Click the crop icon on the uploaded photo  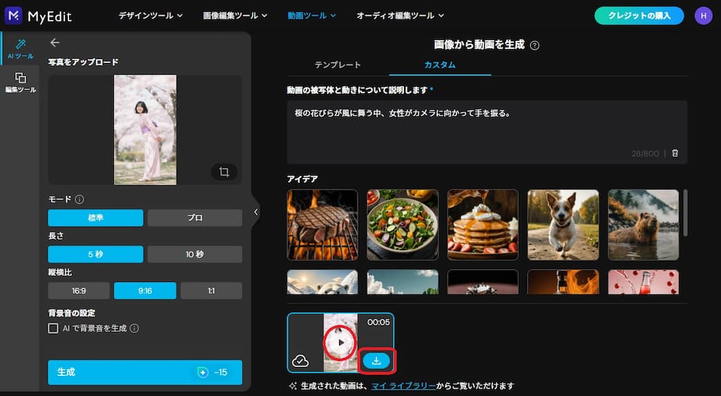pos(224,172)
